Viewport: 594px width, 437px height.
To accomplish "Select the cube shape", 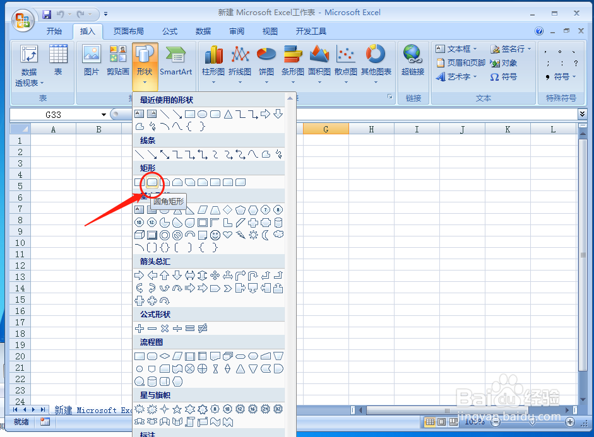I will click(140, 235).
